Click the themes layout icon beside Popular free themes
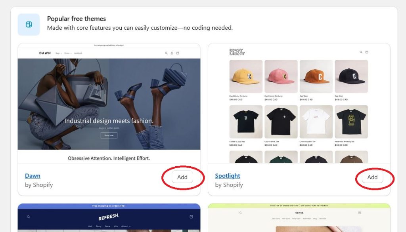Image resolution: width=406 pixels, height=232 pixels. tap(29, 25)
